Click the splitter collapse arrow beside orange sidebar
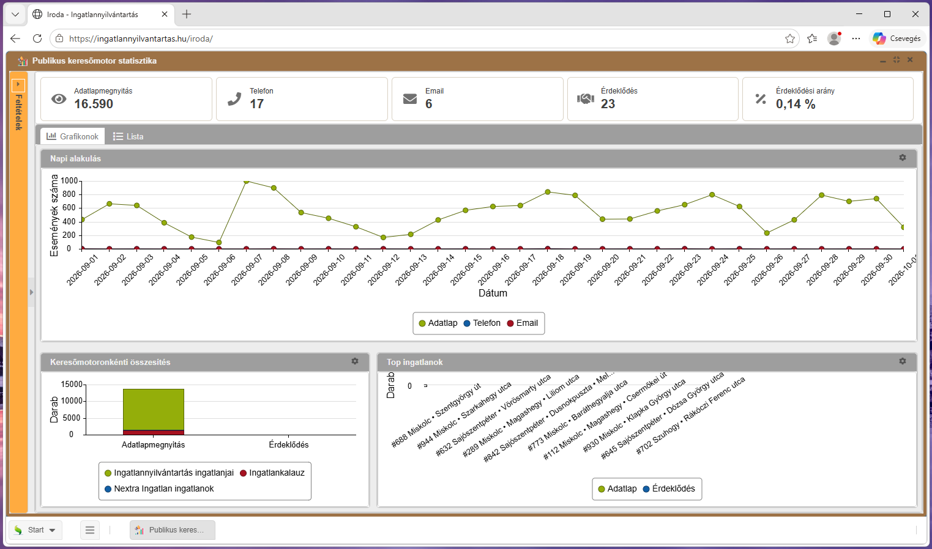Viewport: 932px width, 549px height. pos(31,292)
